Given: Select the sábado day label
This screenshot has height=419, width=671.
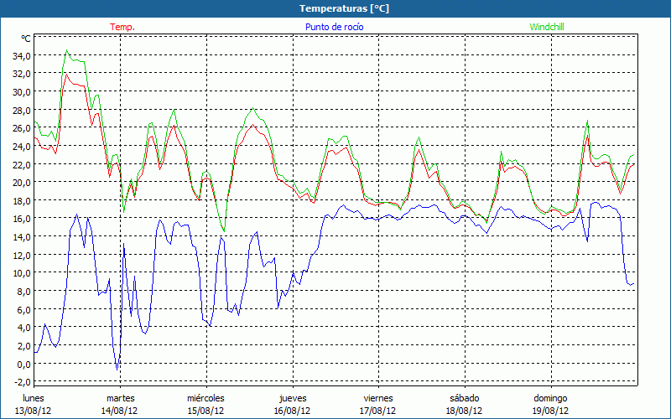Looking at the screenshot, I should coord(464,398).
